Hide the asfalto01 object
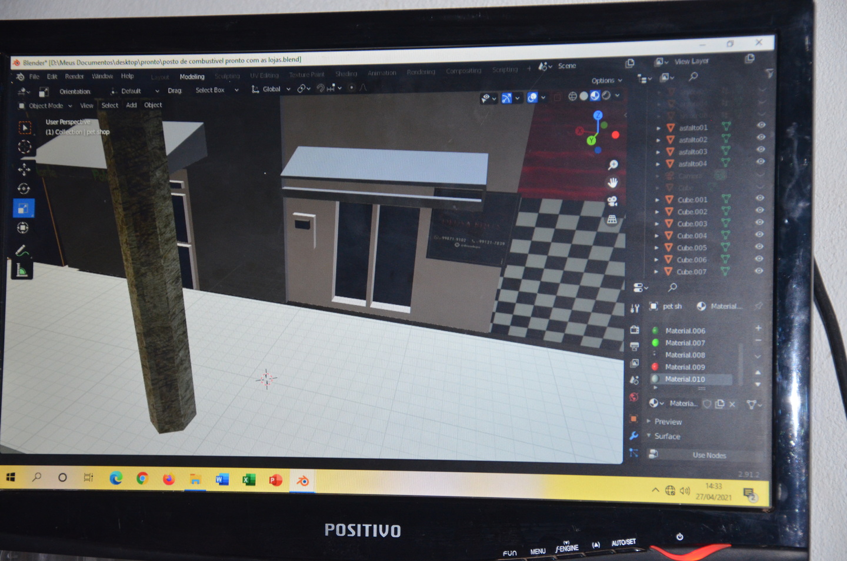 click(761, 125)
